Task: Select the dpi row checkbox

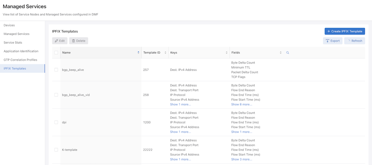Action: click(56, 122)
